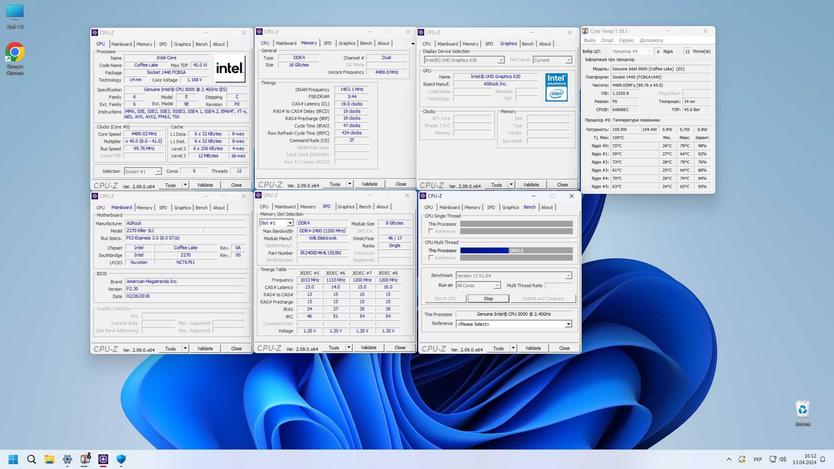
Task: Open Windows Security shield taskbar icon
Action: click(x=121, y=459)
